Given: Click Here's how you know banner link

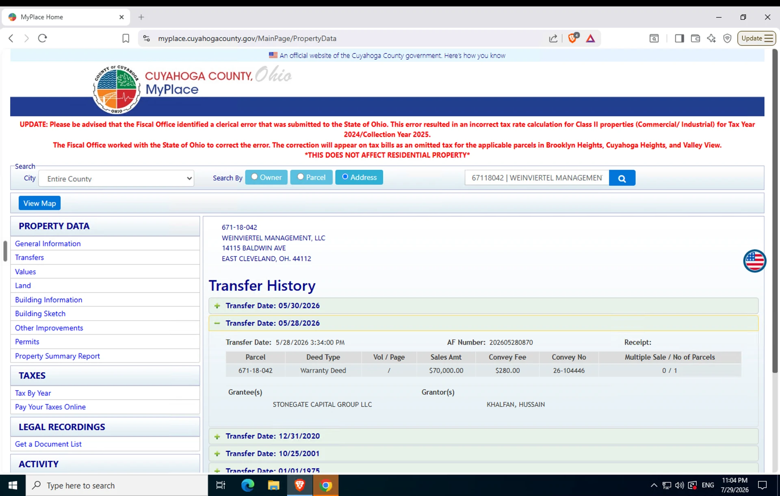Looking at the screenshot, I should point(474,55).
